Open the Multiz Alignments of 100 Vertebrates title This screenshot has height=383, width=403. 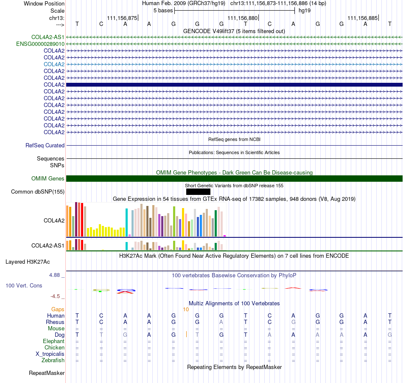tap(234, 304)
